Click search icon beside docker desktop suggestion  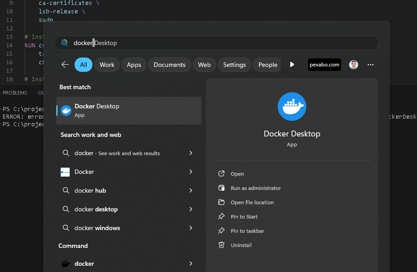point(66,209)
